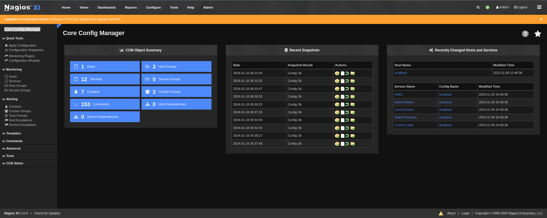Click the green system status check icon
547x218 pixels.
click(x=488, y=7)
